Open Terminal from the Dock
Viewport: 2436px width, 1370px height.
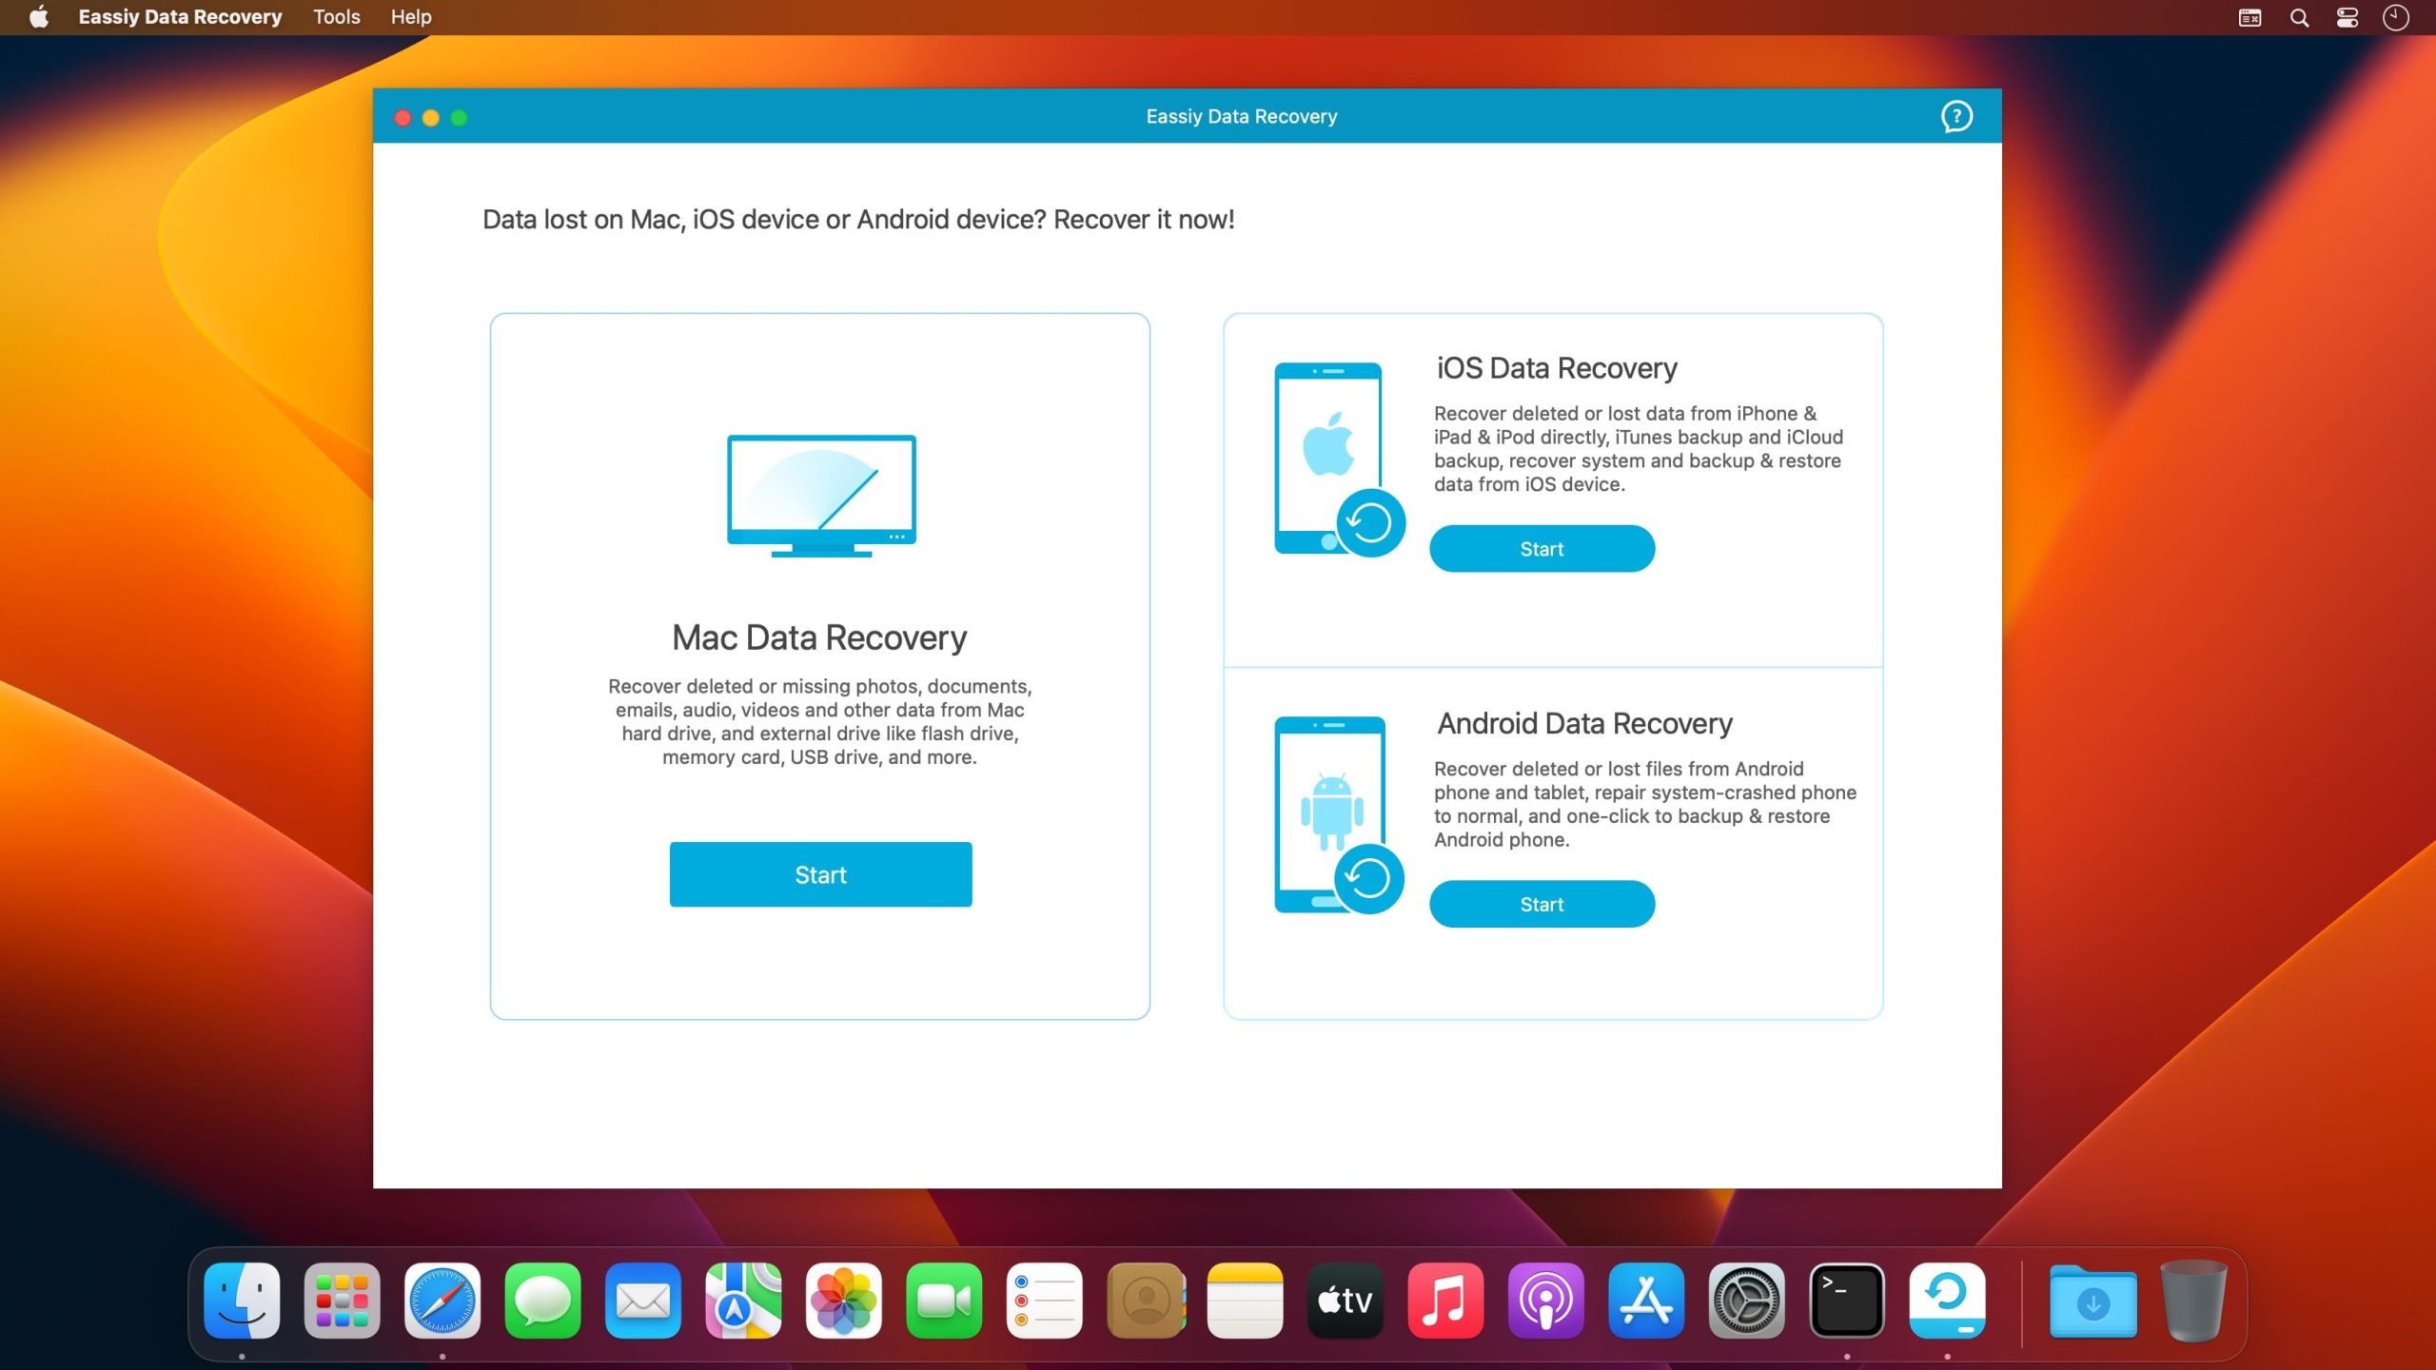(1847, 1301)
